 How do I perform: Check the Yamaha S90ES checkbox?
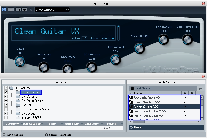coord(6,117)
